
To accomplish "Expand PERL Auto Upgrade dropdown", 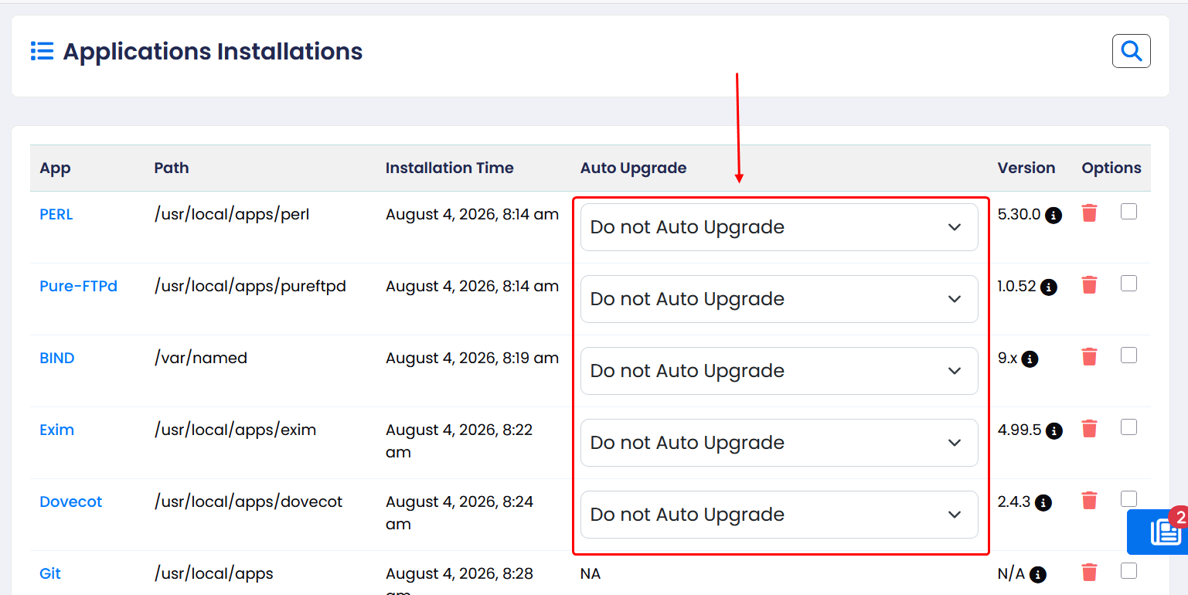I will pyautogui.click(x=779, y=227).
